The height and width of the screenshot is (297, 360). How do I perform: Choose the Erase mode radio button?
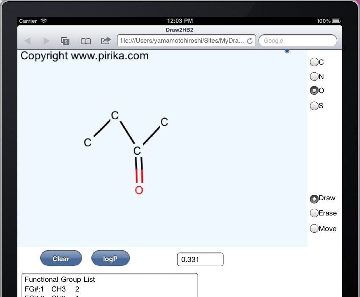tap(314, 213)
